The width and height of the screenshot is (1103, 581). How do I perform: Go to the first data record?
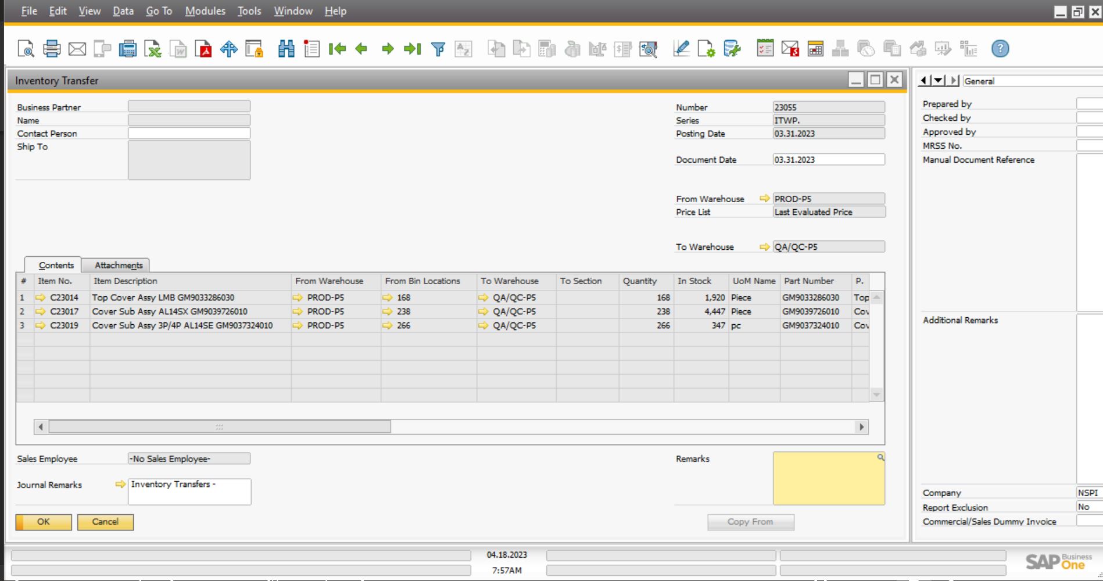coord(337,49)
